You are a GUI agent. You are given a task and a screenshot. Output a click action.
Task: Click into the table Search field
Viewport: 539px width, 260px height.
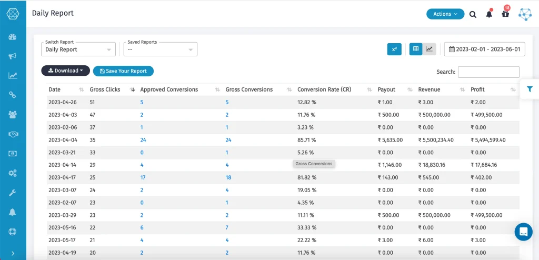pos(488,72)
